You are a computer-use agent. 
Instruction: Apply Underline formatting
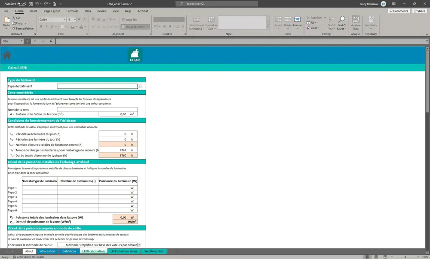click(52, 27)
